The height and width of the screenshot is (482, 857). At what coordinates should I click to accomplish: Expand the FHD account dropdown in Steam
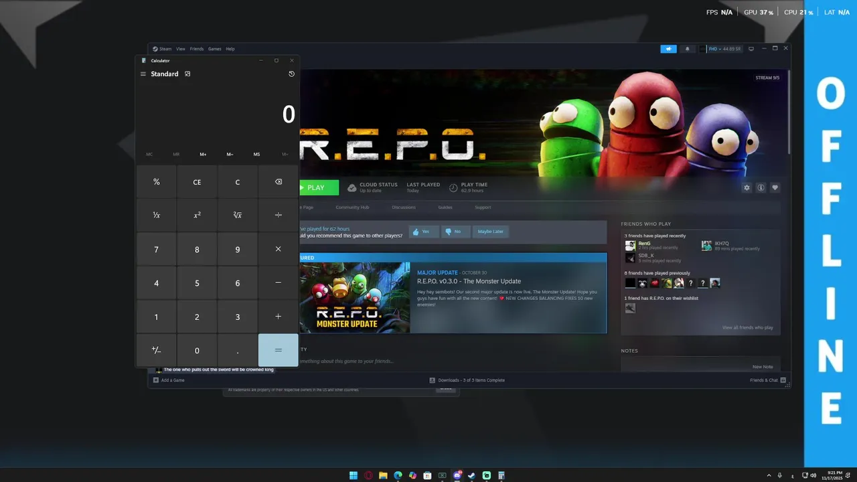coord(720,49)
